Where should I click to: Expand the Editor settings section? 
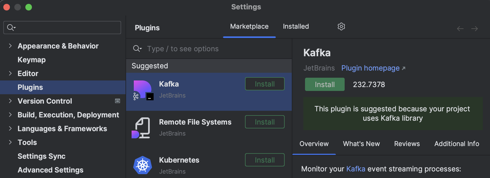point(10,74)
